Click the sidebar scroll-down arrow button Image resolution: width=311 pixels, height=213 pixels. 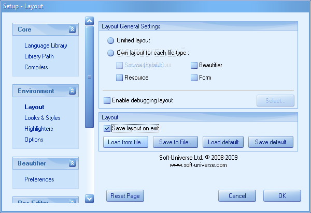(89, 199)
